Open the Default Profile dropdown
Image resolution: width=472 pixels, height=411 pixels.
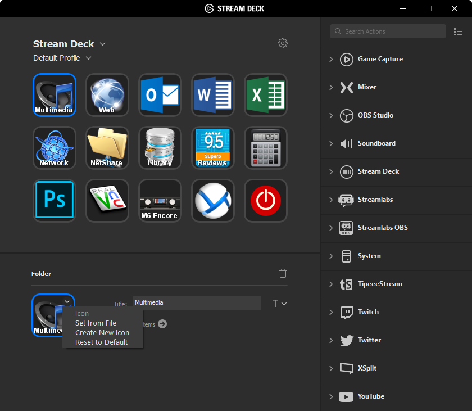point(88,58)
